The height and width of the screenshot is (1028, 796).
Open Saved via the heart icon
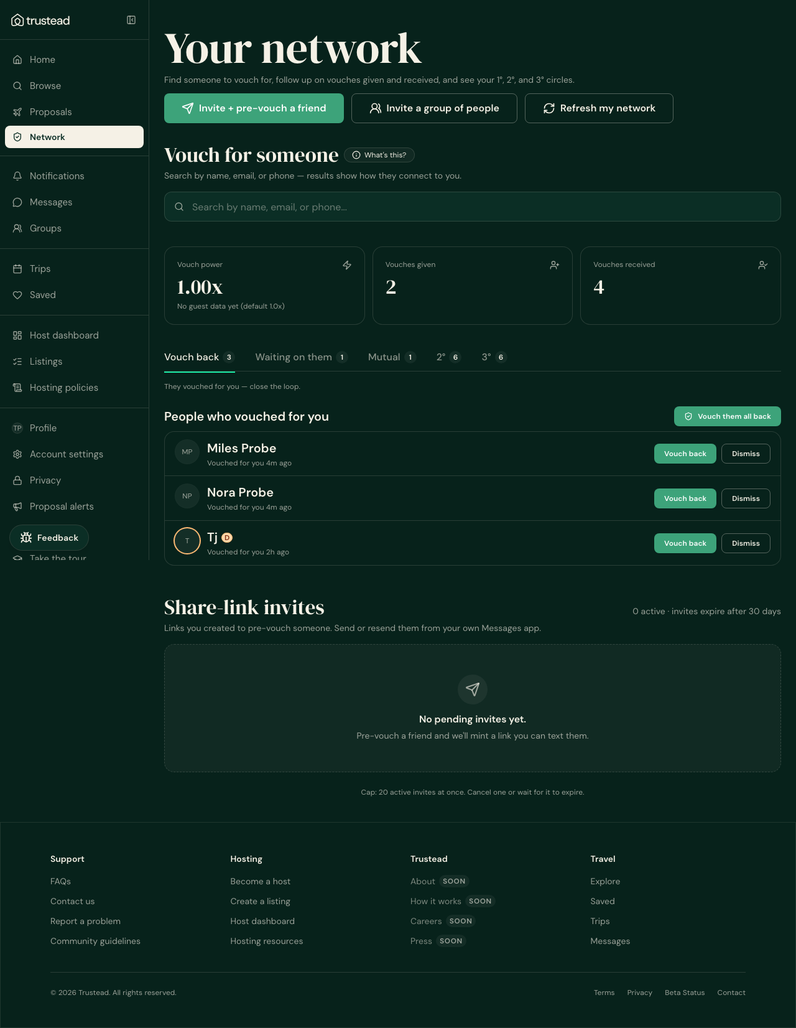coord(17,295)
